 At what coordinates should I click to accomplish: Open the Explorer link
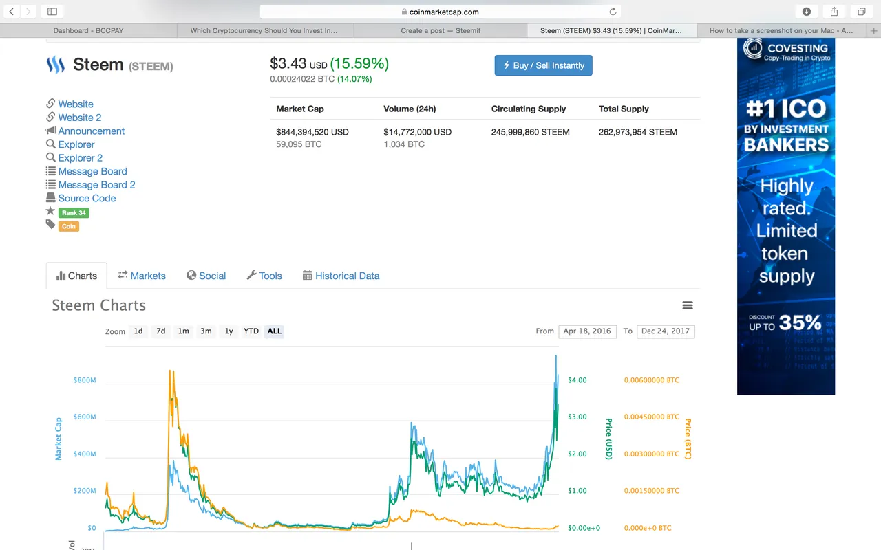76,144
